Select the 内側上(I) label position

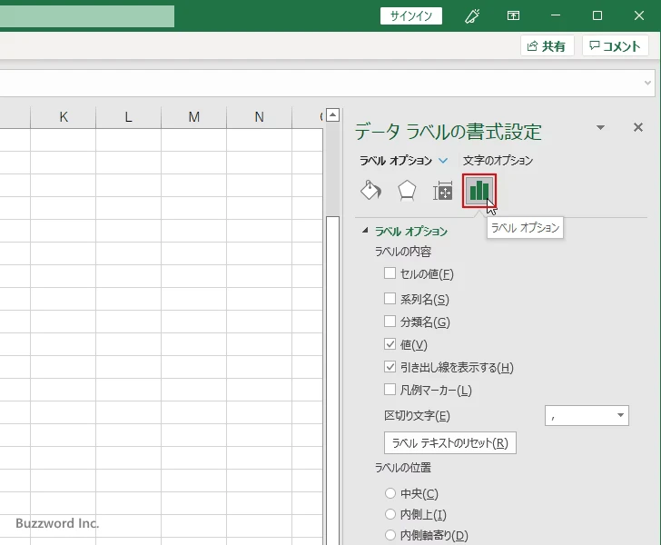(x=390, y=514)
